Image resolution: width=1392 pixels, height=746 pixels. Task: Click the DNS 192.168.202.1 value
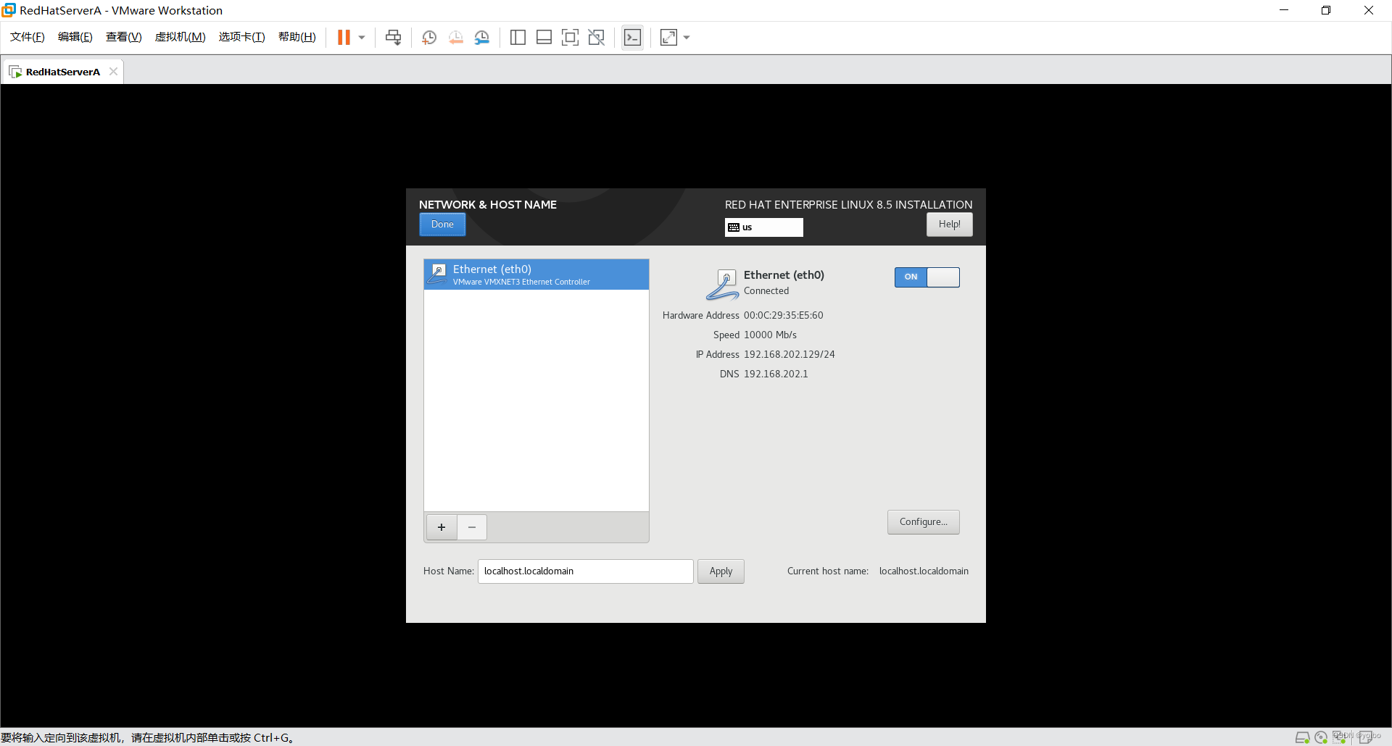[x=776, y=374]
